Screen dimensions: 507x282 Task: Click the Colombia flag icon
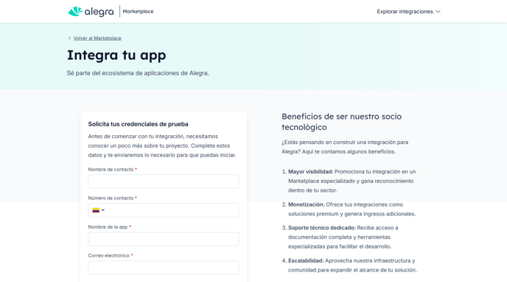coord(96,210)
